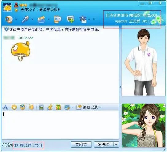Click the 发送(S) send button
167x152 pixels.
tap(103, 145)
